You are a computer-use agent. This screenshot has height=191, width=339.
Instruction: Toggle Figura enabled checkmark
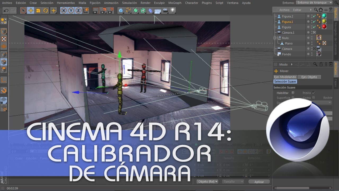(x=314, y=27)
